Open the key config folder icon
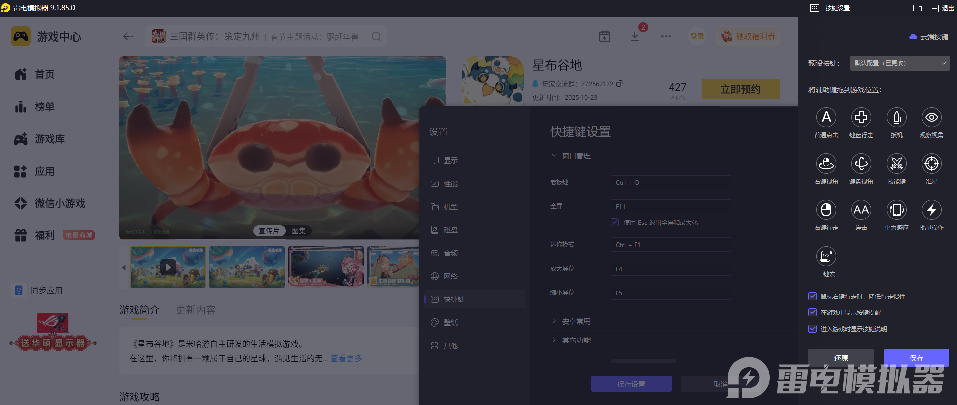957x405 pixels. (917, 8)
